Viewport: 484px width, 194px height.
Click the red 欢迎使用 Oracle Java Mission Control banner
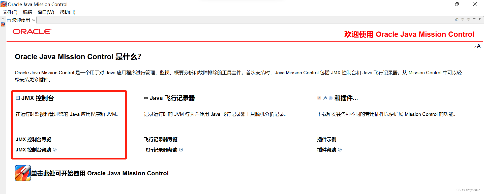click(x=409, y=34)
